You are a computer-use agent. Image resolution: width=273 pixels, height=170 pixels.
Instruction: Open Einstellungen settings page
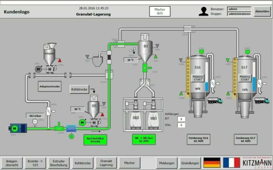(x=190, y=163)
